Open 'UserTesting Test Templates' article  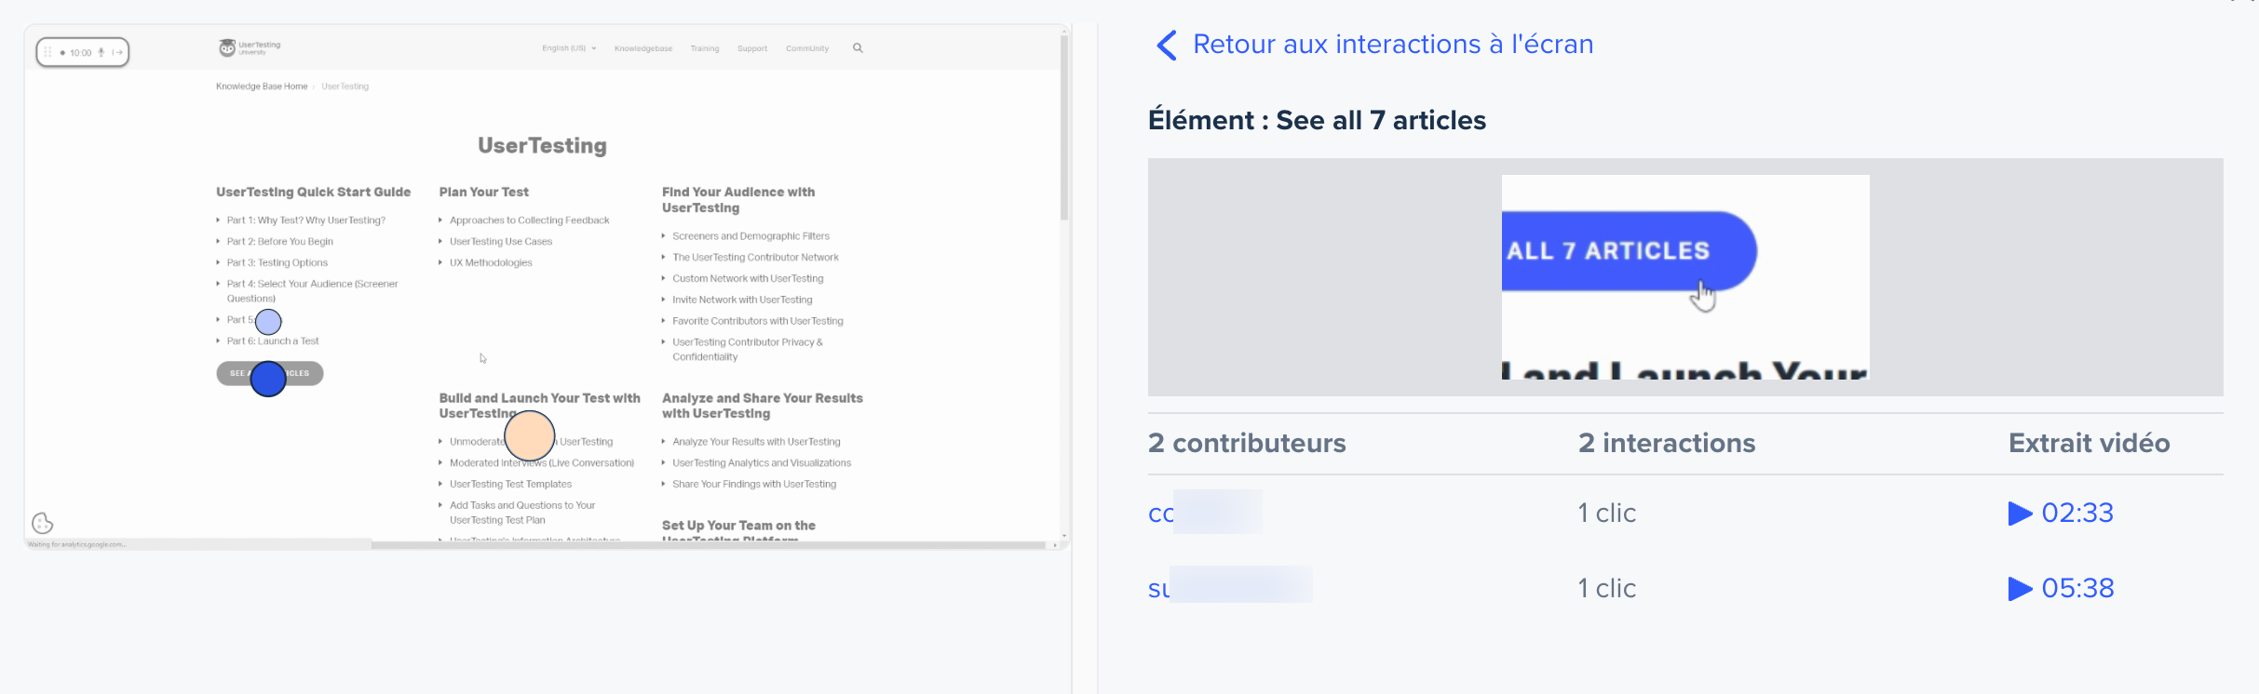[511, 485]
